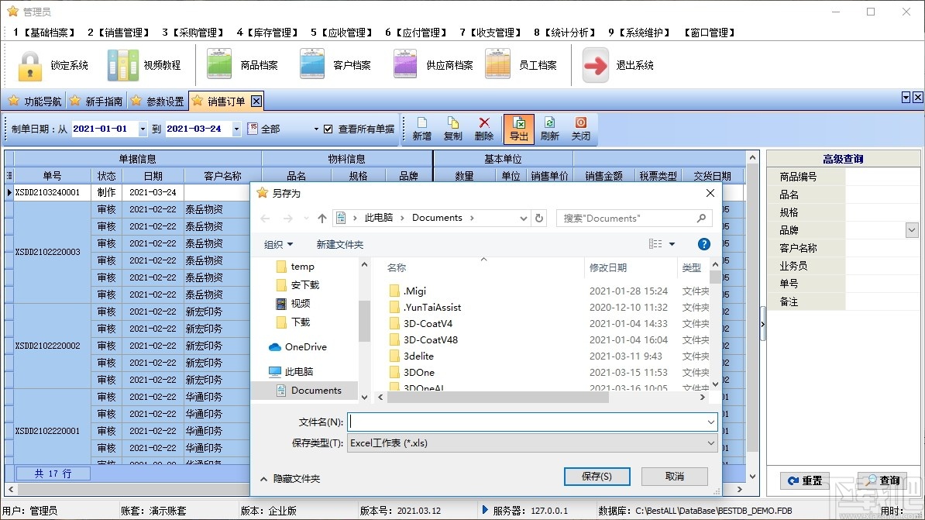Click the 保存(S) button

pyautogui.click(x=597, y=476)
